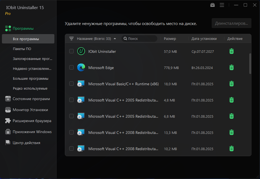Check the box in the 10,2 MB row
The height and width of the screenshot is (179, 260).
coord(71,148)
